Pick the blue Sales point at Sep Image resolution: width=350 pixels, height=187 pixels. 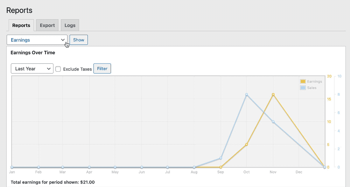tap(220, 158)
